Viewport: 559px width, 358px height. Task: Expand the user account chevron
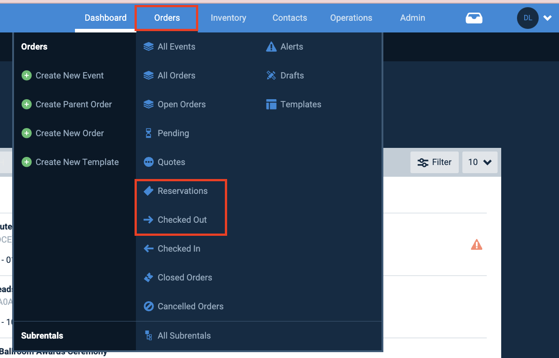[547, 18]
